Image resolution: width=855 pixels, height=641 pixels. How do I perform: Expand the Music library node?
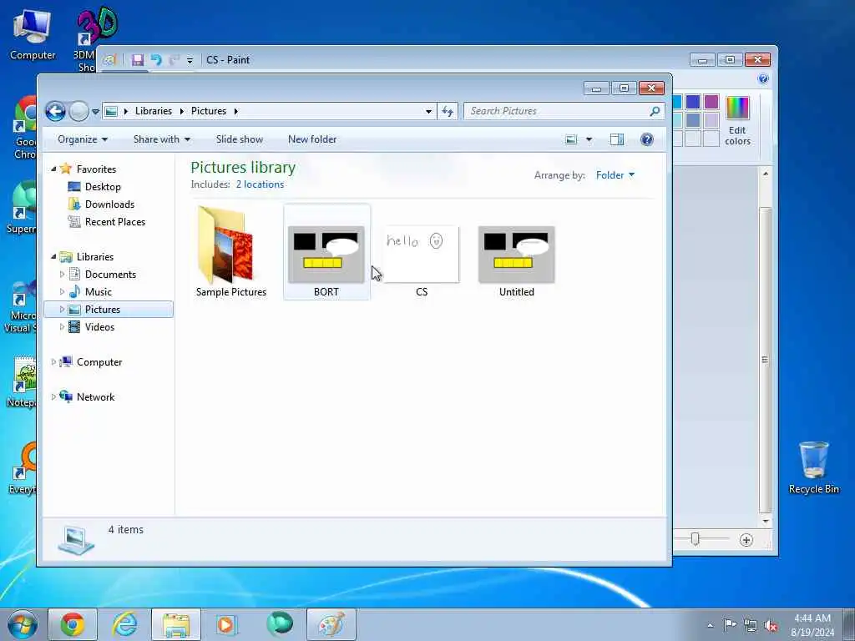[x=62, y=291]
